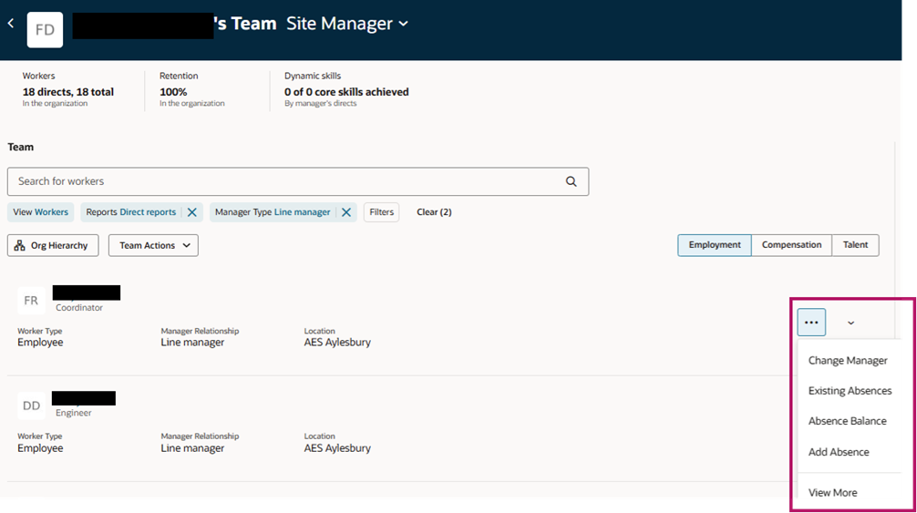
Task: Remove the Direct reports filter chip
Action: [191, 212]
